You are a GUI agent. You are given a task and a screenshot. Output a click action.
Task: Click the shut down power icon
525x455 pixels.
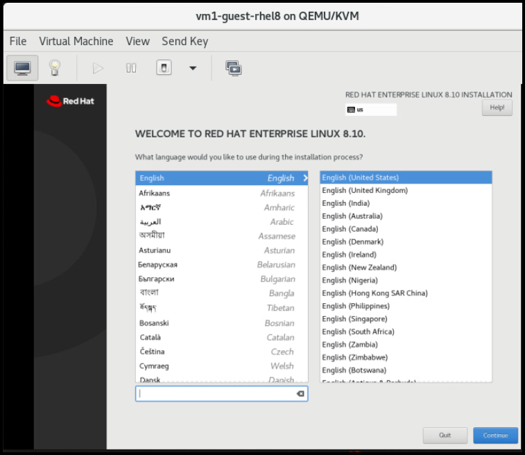tap(164, 68)
